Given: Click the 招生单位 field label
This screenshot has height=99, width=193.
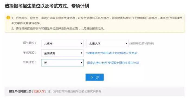Looking at the screenshot, I should click(30, 43).
